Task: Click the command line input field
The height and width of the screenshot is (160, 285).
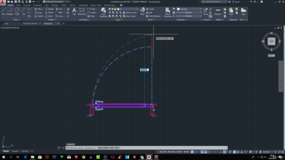Action: (147, 148)
